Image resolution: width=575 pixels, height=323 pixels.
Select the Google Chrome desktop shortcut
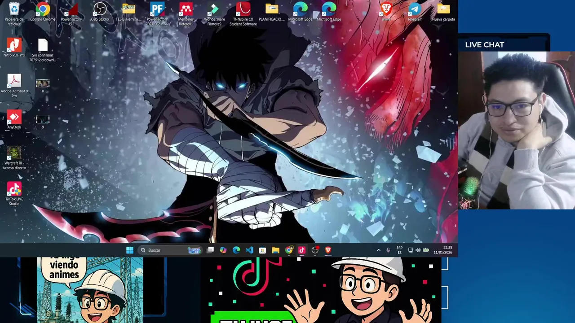tap(43, 12)
